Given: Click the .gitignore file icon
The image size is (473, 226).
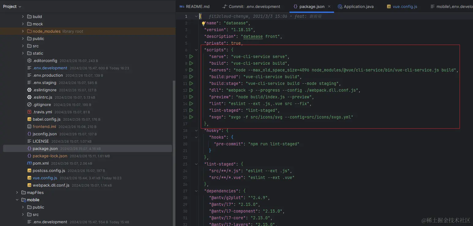Looking at the screenshot, I should (x=29, y=104).
